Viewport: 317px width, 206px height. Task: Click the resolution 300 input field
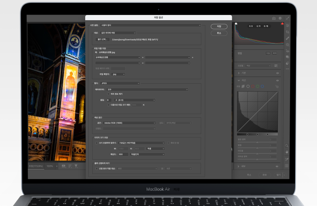123,154
